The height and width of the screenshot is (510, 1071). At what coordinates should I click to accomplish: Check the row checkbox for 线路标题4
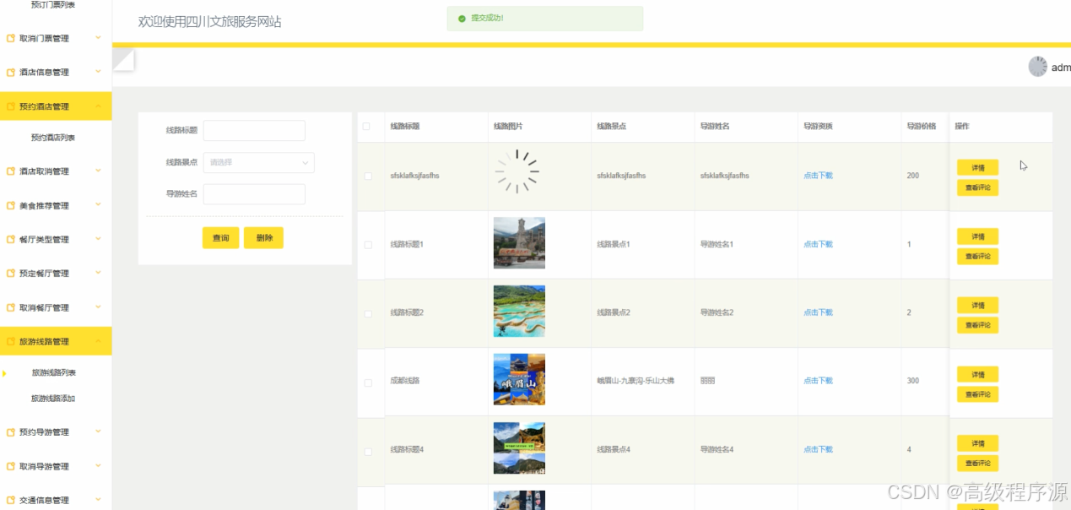(x=367, y=452)
